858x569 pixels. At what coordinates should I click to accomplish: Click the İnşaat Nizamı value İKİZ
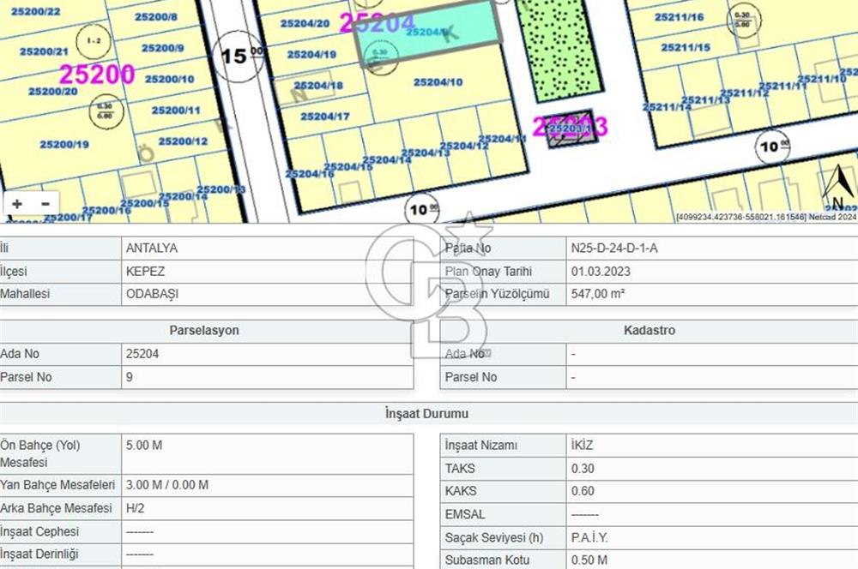[x=582, y=446]
